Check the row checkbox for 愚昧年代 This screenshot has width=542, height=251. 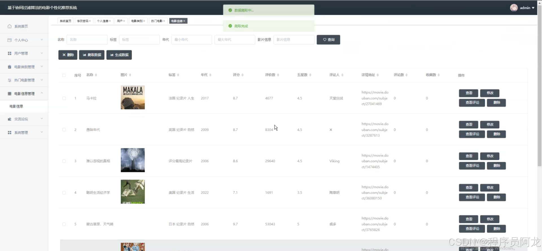click(x=64, y=130)
